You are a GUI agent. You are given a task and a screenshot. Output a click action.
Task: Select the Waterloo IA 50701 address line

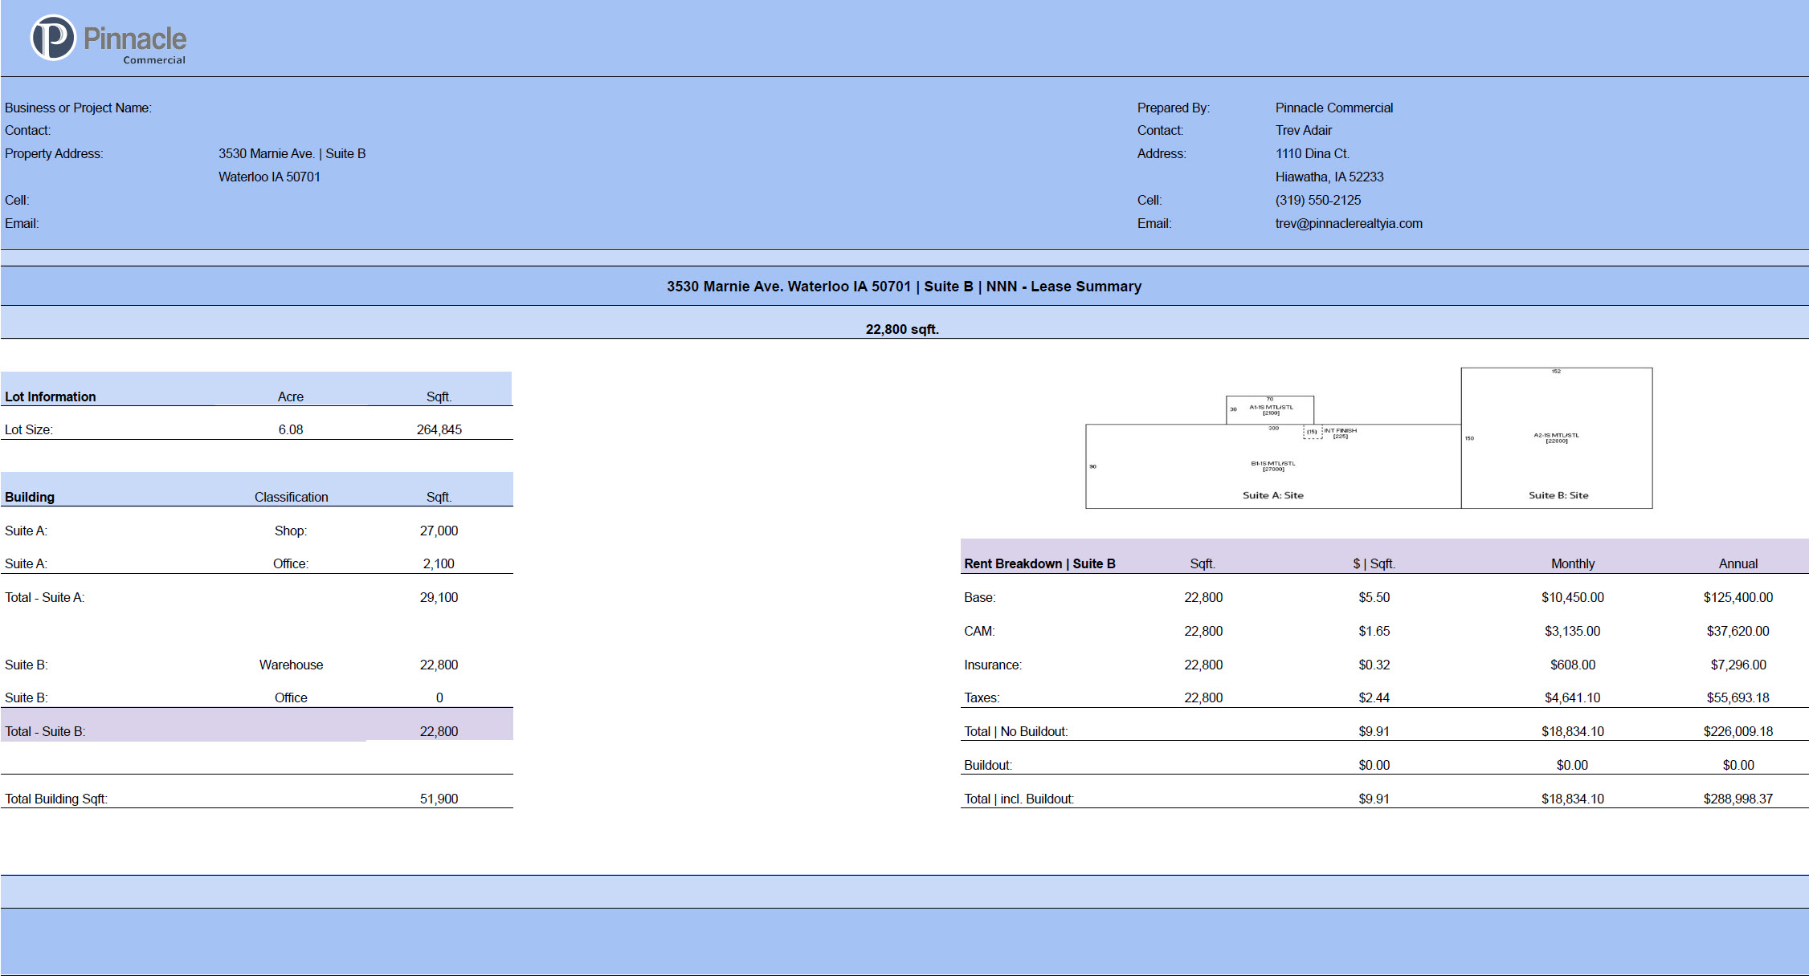pos(269,177)
